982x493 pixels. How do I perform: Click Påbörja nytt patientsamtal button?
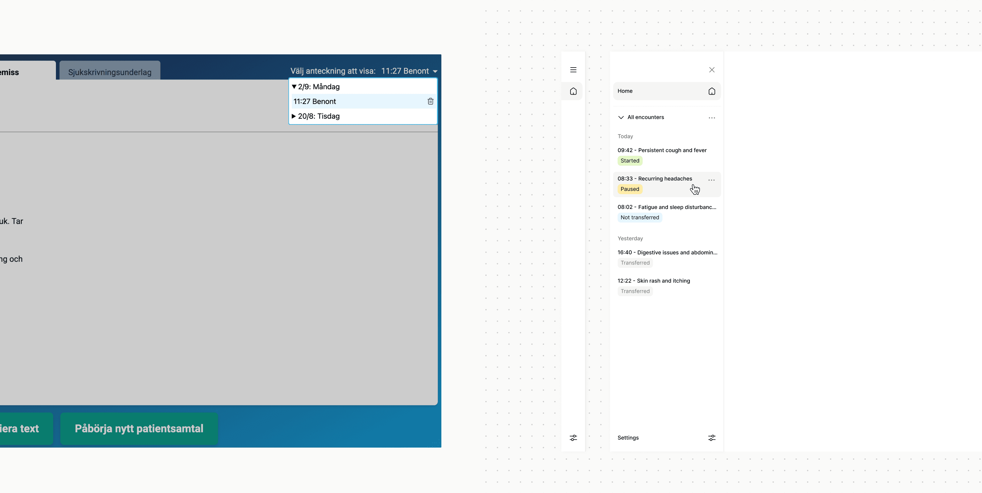[x=139, y=429]
